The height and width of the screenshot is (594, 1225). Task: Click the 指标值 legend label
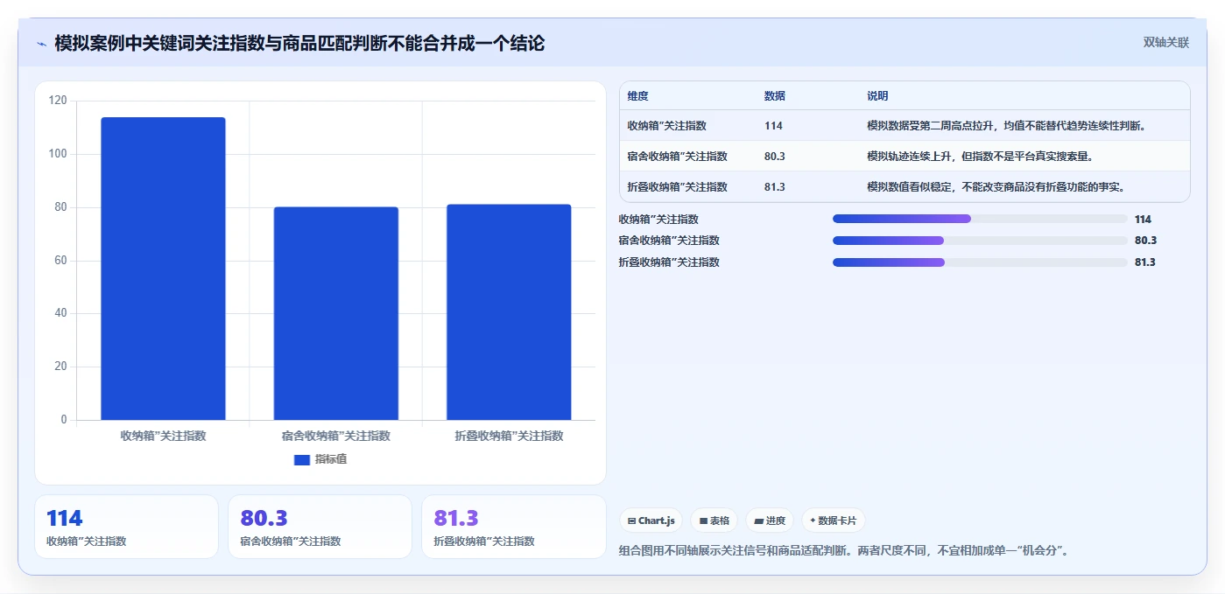tap(331, 459)
